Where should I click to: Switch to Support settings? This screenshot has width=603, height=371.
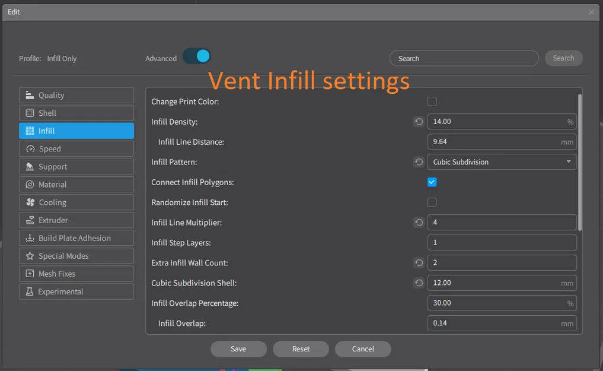(x=76, y=167)
